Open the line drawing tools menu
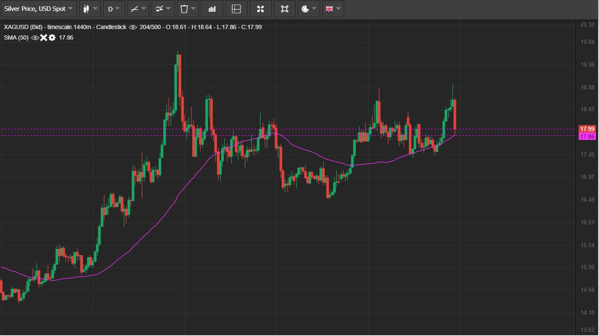This screenshot has width=599, height=336. (x=138, y=9)
